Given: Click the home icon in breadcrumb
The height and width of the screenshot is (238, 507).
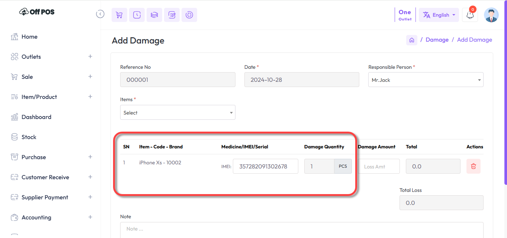Looking at the screenshot, I should tap(412, 40).
